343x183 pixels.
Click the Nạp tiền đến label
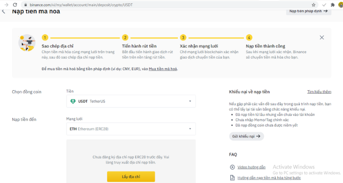24,120
